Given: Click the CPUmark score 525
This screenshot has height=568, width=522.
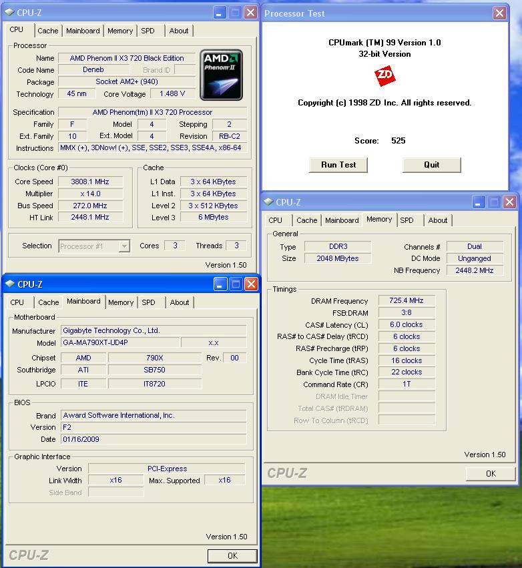Looking at the screenshot, I should tap(398, 141).
